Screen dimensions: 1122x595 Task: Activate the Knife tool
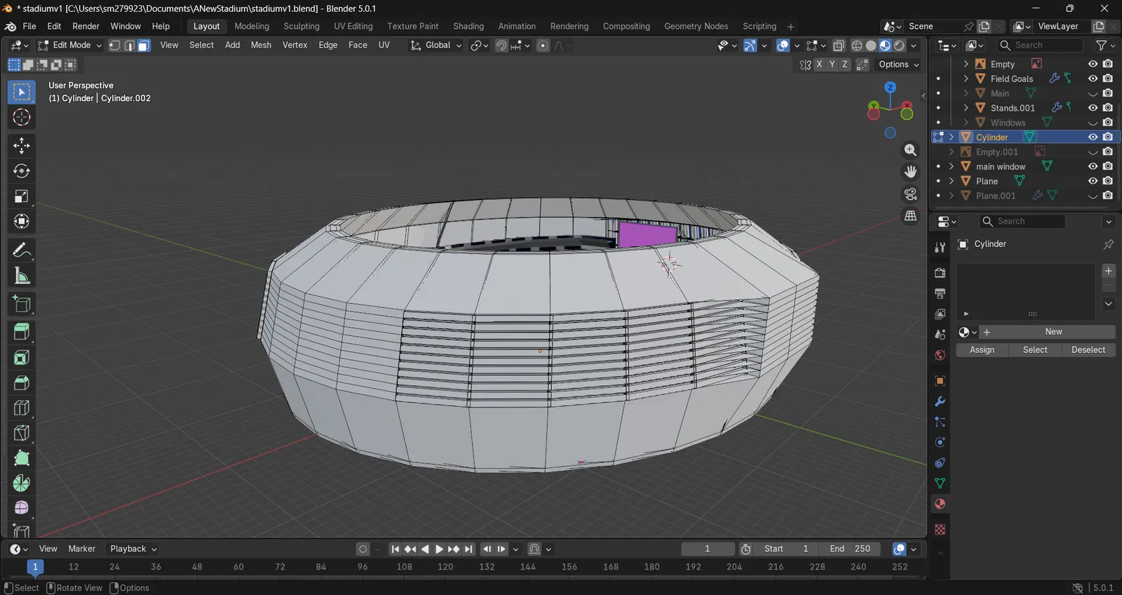pos(21,433)
